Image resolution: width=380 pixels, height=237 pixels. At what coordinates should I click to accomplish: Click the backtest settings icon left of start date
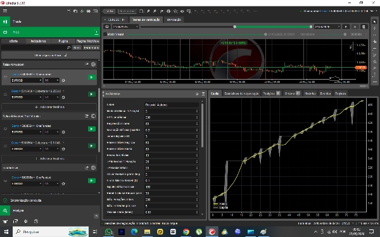(x=107, y=27)
